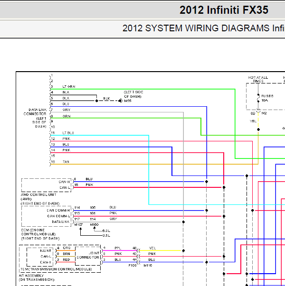
Task: Select the '3.5L' engine note
Action: click(106, 235)
